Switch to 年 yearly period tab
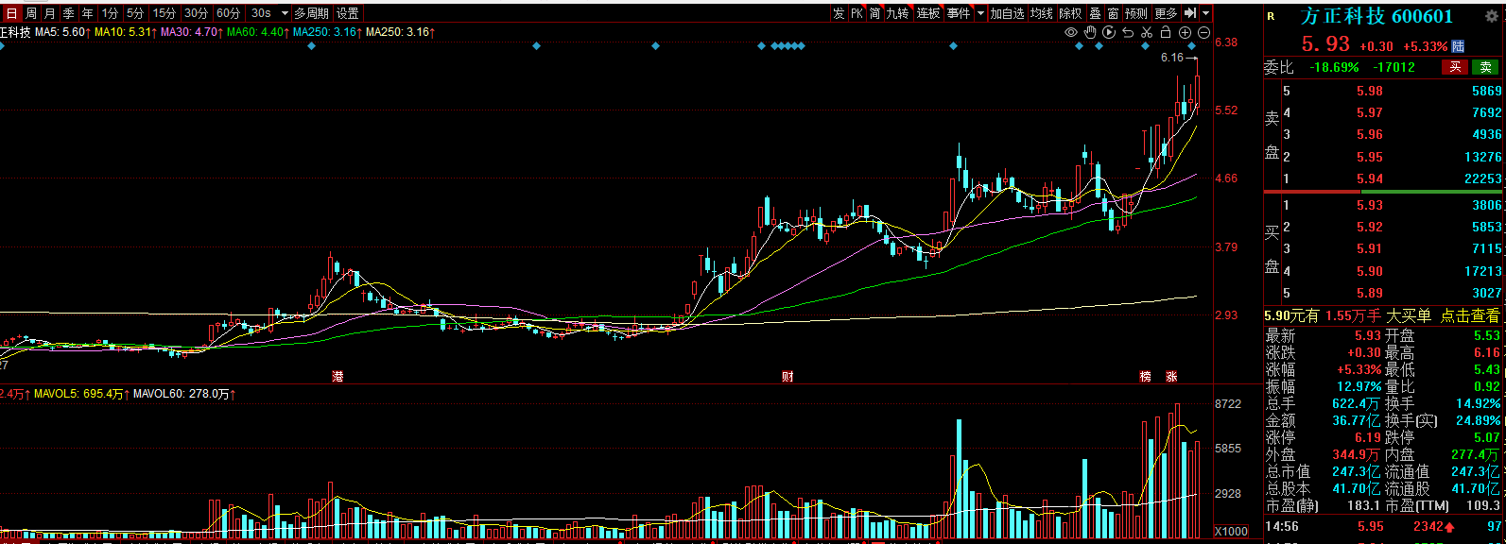The height and width of the screenshot is (544, 1506). 88,13
